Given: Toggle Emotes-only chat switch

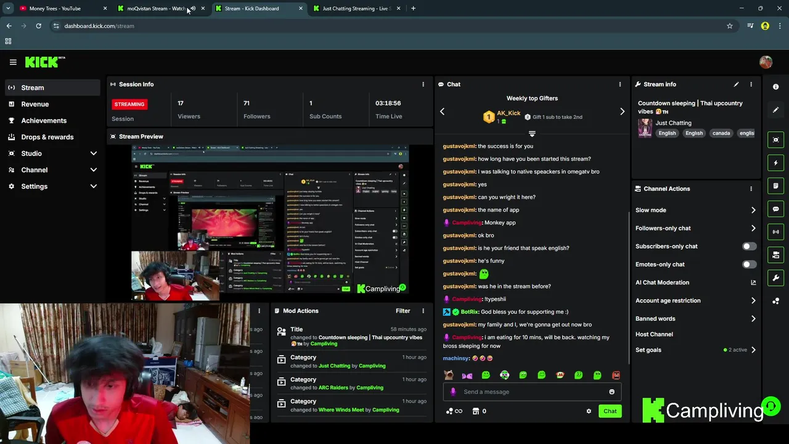Looking at the screenshot, I should [749, 265].
